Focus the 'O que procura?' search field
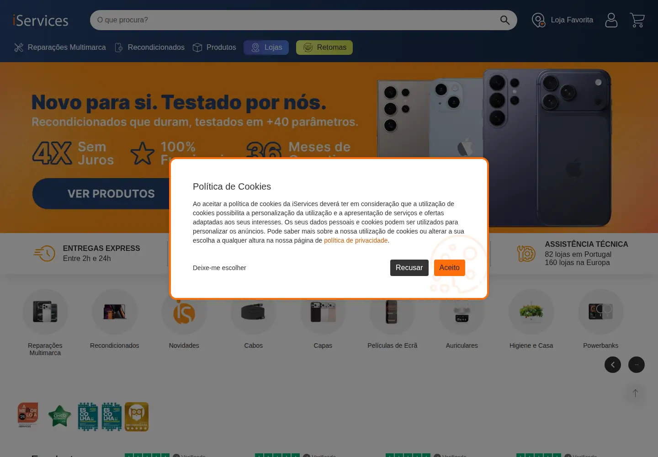The image size is (658, 457). tap(294, 20)
